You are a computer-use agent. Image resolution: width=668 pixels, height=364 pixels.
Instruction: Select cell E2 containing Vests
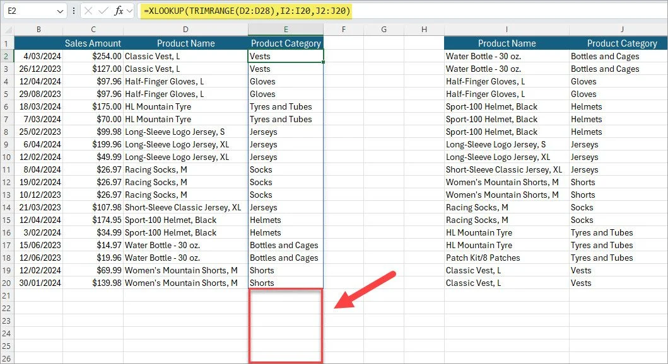pyautogui.click(x=286, y=56)
